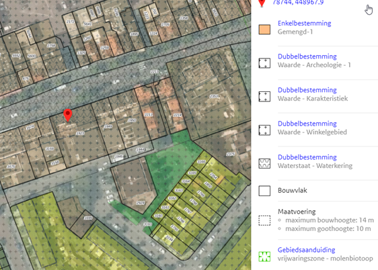Click the red pin icon in the panel header
378x270 pixels.
pyautogui.click(x=262, y=3)
